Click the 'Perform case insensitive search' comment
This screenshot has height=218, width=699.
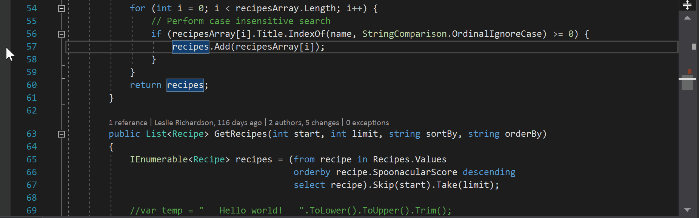[x=241, y=21]
